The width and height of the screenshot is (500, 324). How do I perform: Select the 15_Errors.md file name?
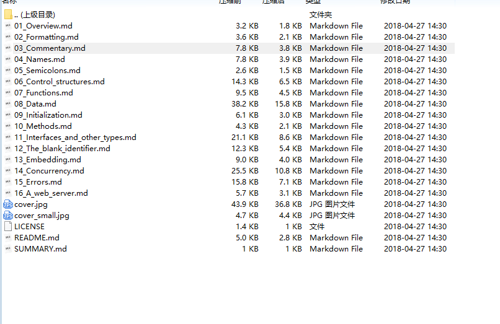pos(38,182)
